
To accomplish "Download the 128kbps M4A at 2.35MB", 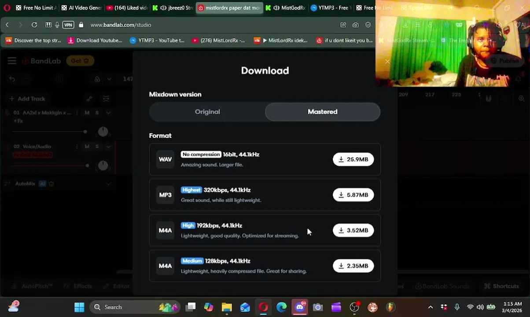I will coord(353,266).
